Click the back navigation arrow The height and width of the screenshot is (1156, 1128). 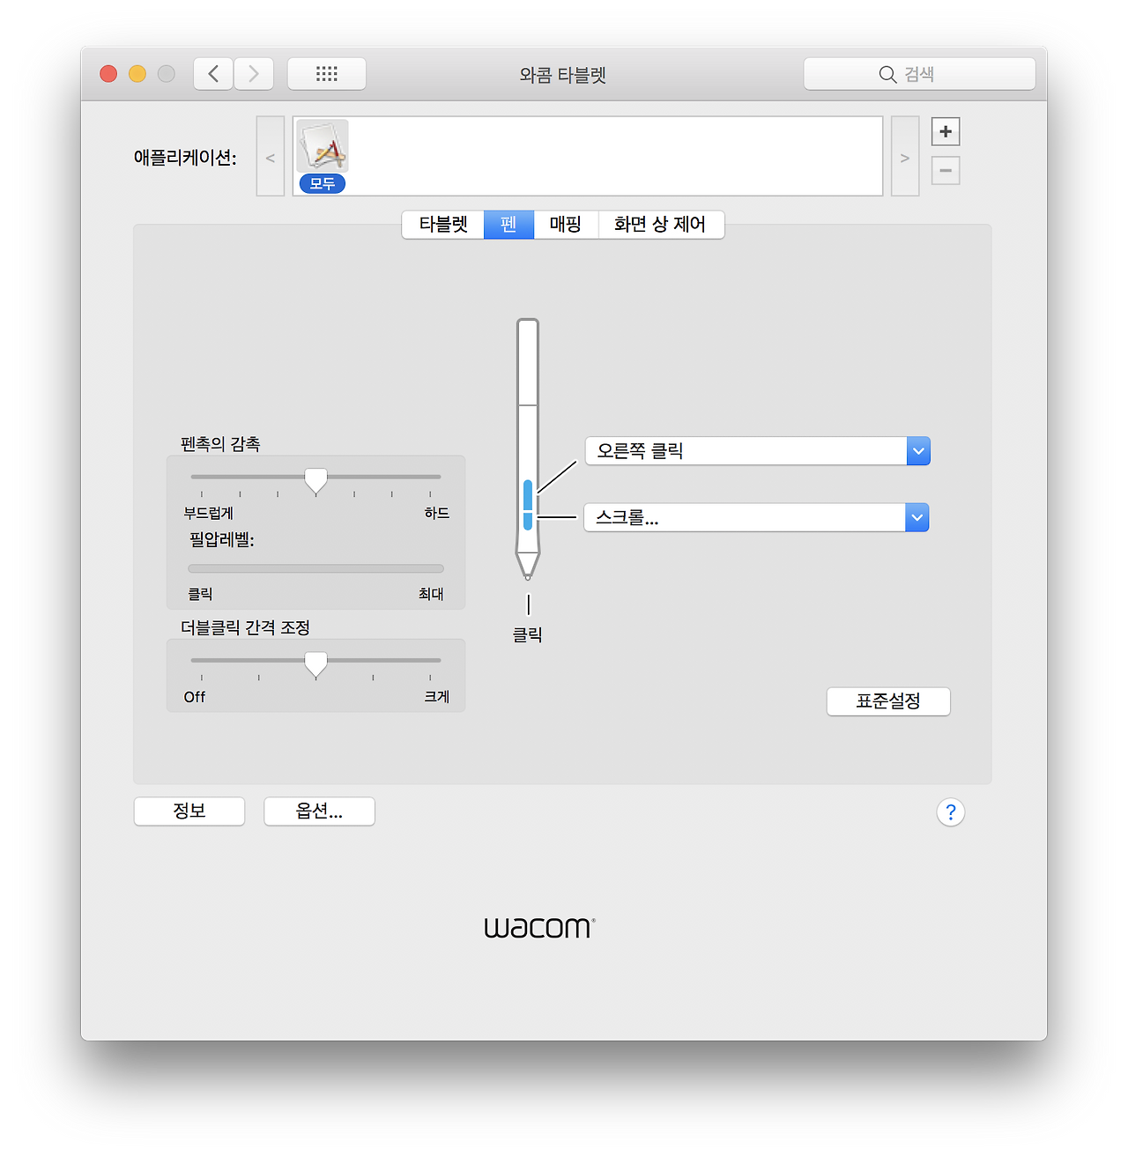pyautogui.click(x=212, y=73)
